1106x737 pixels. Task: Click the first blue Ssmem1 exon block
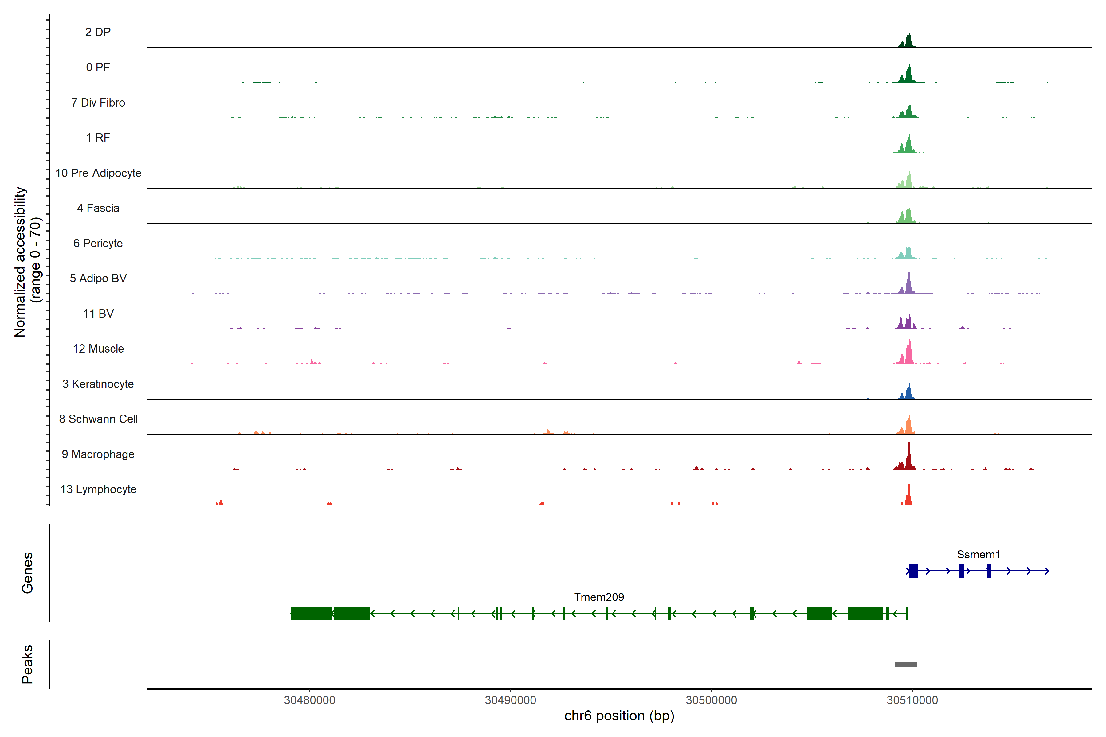pyautogui.click(x=913, y=571)
